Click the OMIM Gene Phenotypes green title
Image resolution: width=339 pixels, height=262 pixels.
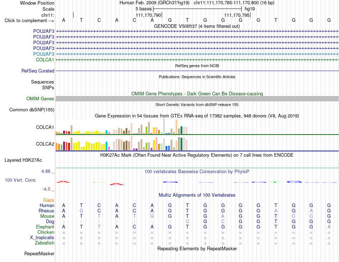click(197, 94)
